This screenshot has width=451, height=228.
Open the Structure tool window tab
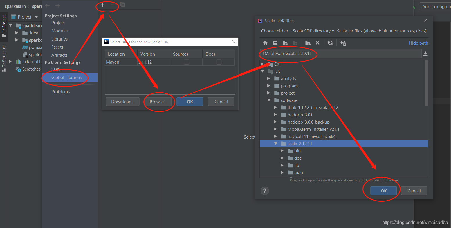pos(4,58)
